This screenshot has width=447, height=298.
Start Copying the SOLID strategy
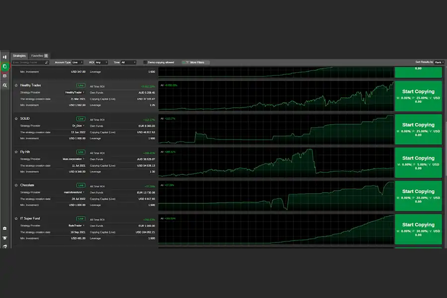coord(418,129)
